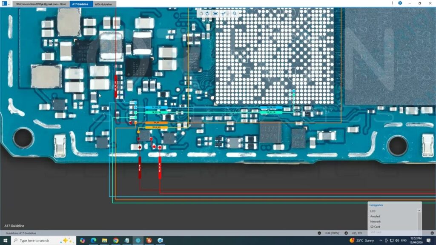Click the fit-to-screen toolbar icon

(215, 14)
